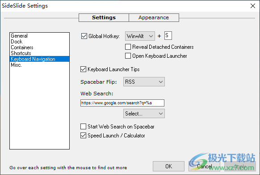Image resolution: width=260 pixels, height=175 pixels.
Task: Select Containers in the category list
Action: (x=39, y=47)
